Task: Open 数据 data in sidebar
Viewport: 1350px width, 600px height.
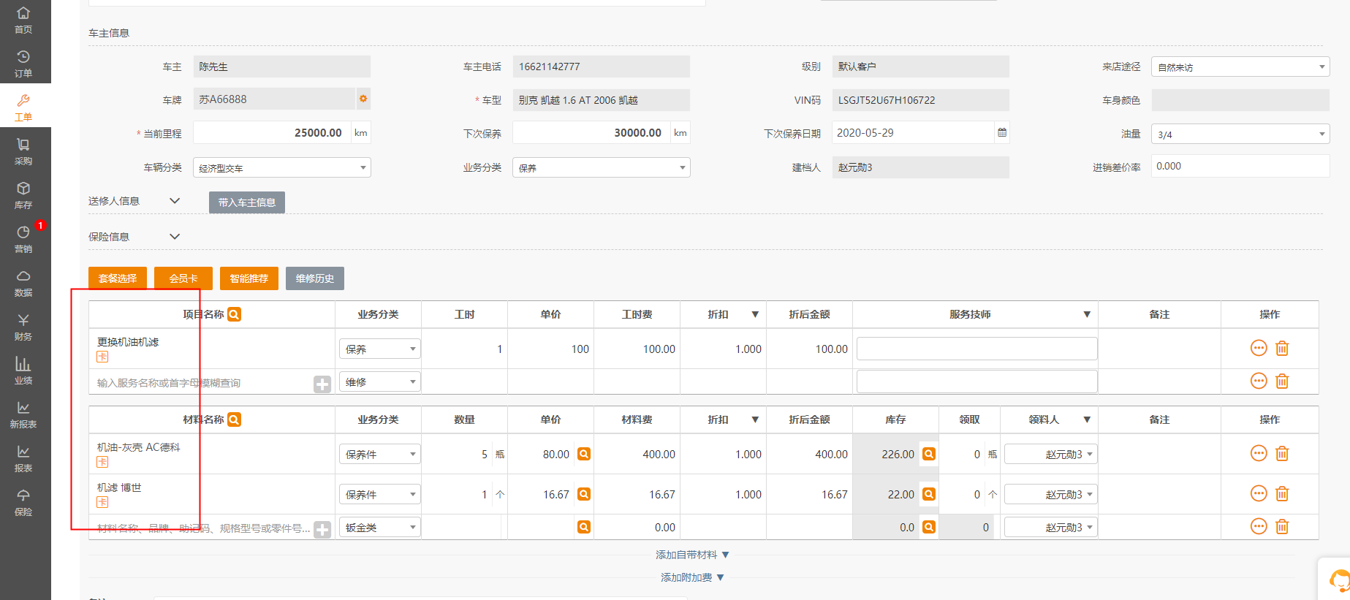Action: click(23, 283)
